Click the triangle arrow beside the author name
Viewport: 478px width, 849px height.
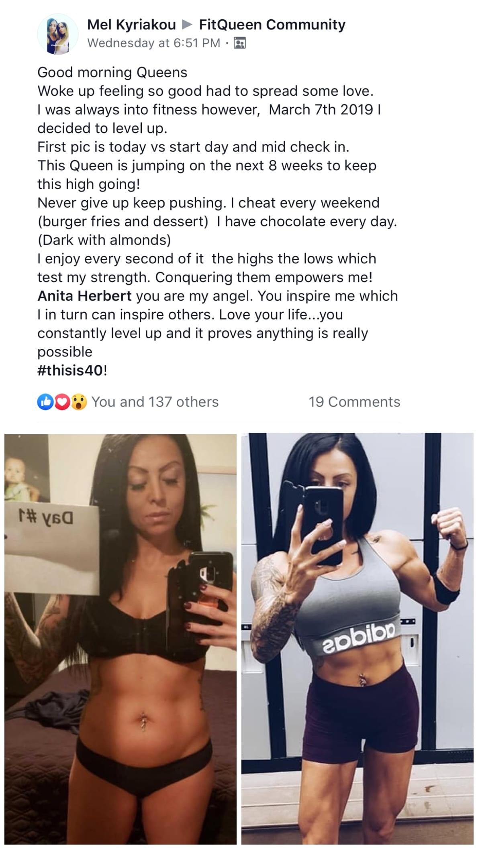pos(187,25)
